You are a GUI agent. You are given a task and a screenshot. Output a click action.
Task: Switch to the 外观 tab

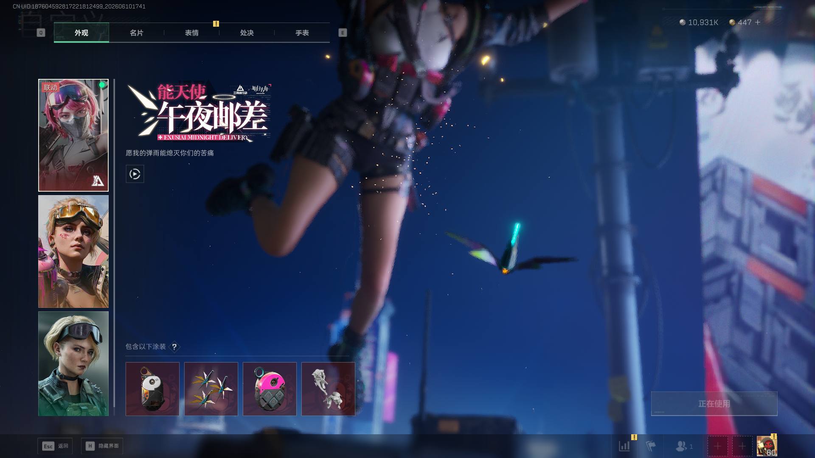81,33
